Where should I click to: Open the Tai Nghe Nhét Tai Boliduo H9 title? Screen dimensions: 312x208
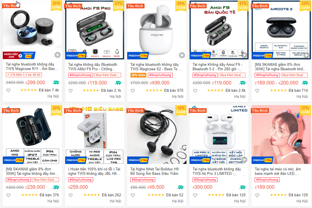pos(154,171)
